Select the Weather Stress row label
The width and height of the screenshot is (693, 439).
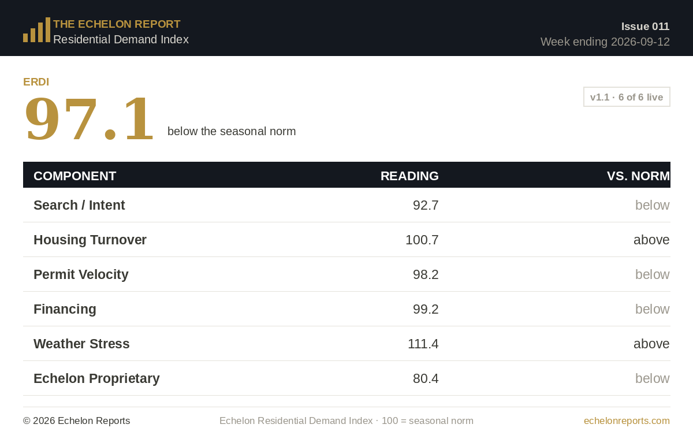(x=81, y=344)
